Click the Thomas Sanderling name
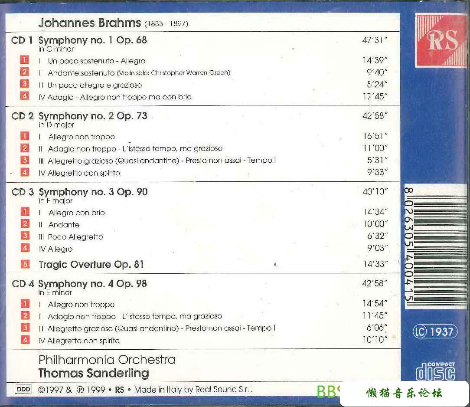The image size is (470, 407). click(x=94, y=373)
